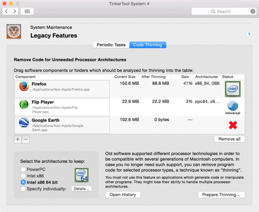Click the Intel status chip for Firefox
Screen dimensions: 259x212
pyautogui.click(x=233, y=89)
